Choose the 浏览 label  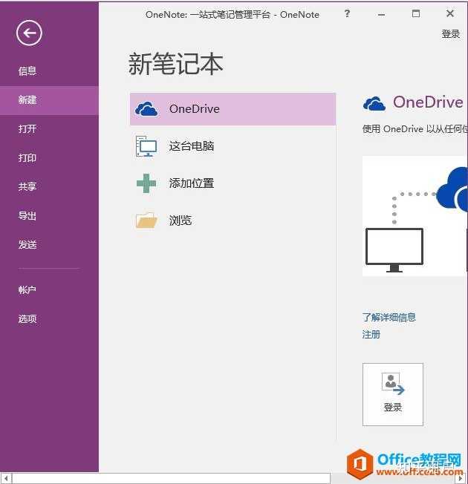click(x=181, y=220)
